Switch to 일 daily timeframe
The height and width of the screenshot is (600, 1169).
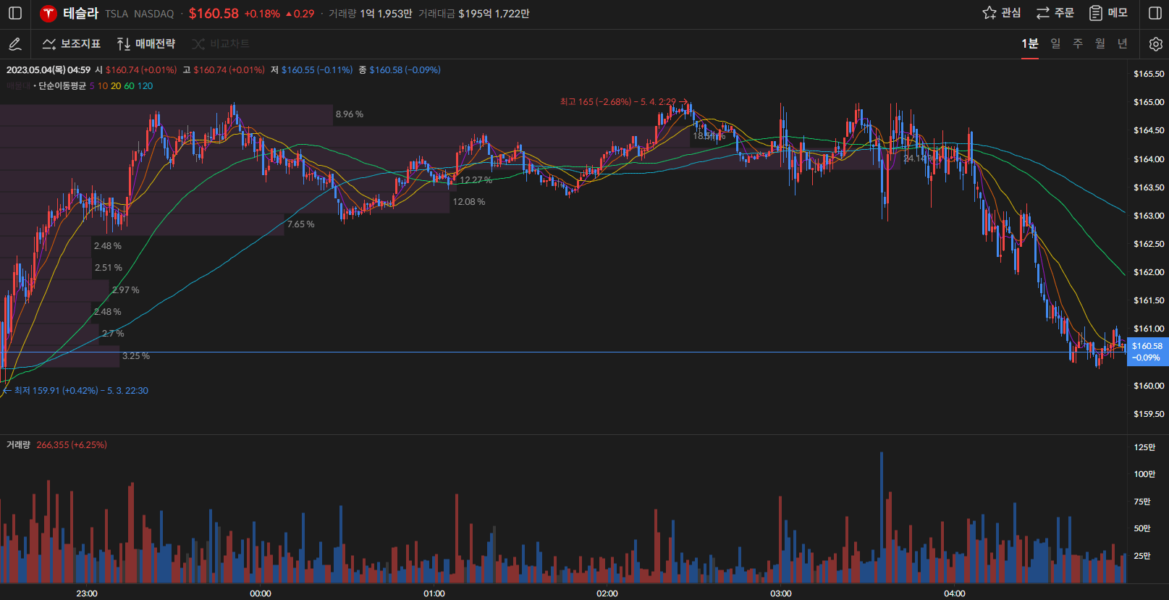tap(1055, 44)
